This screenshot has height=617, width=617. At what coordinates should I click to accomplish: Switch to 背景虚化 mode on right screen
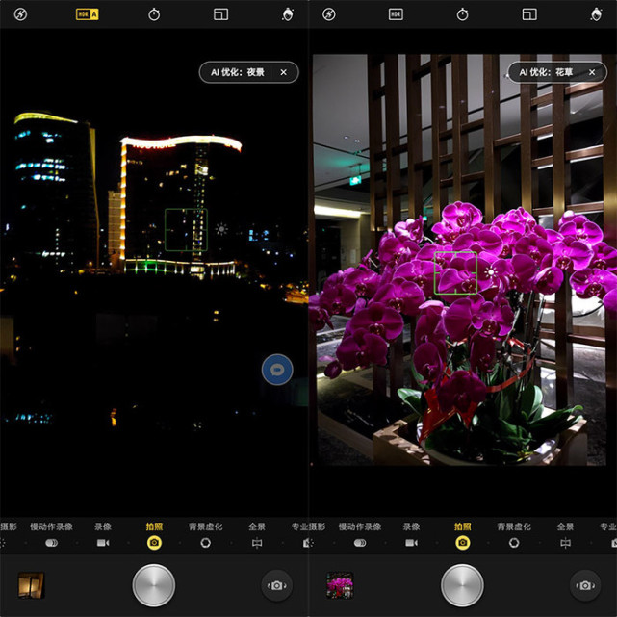coord(514,527)
